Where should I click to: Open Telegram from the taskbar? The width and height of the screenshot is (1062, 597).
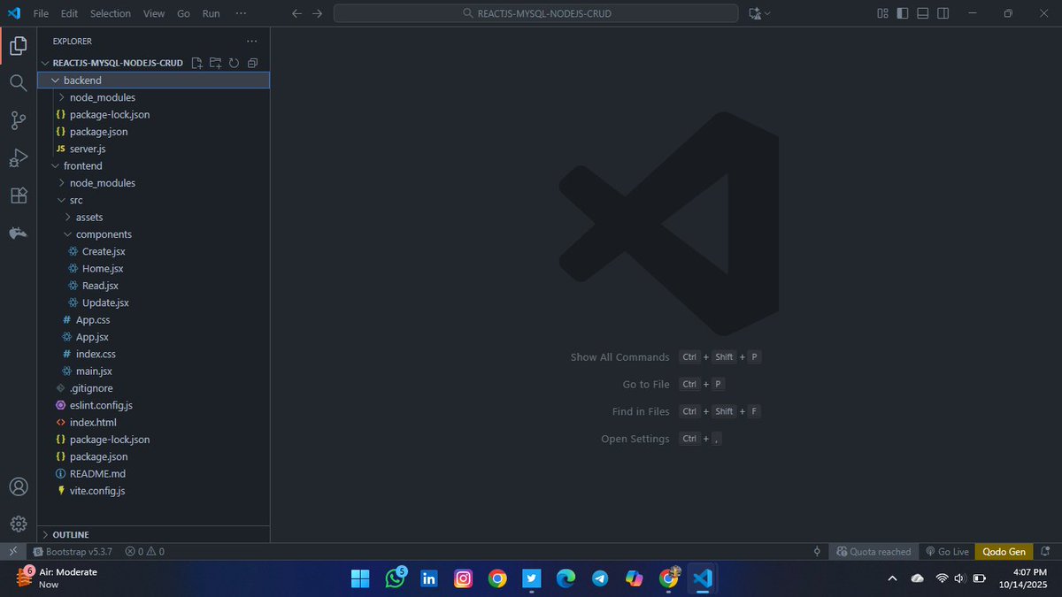click(x=600, y=578)
